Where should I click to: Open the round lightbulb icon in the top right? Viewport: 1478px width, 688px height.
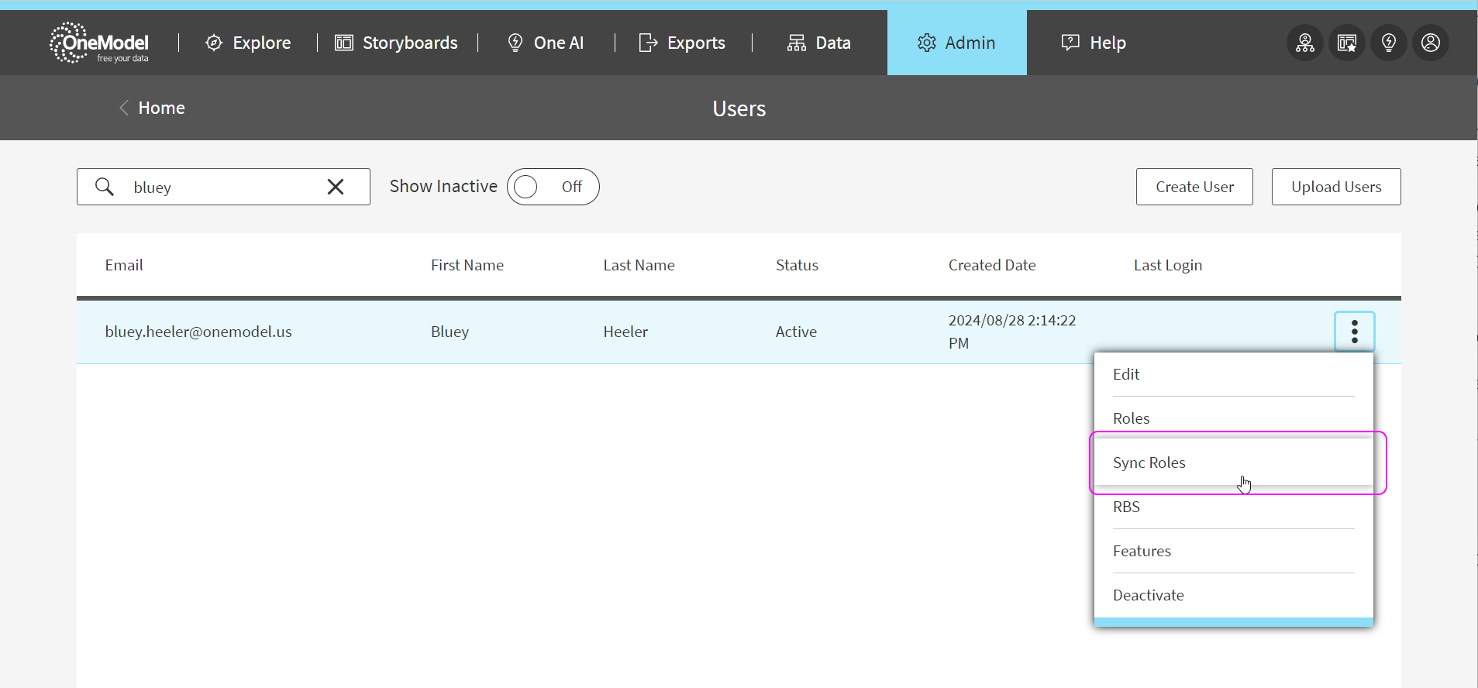[x=1389, y=43]
